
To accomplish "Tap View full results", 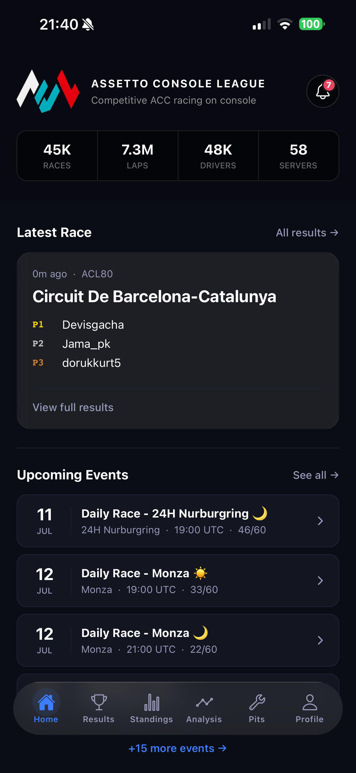I will [73, 407].
